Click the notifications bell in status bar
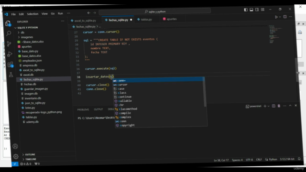Viewport: 306px width, 172px height. pos(299,159)
